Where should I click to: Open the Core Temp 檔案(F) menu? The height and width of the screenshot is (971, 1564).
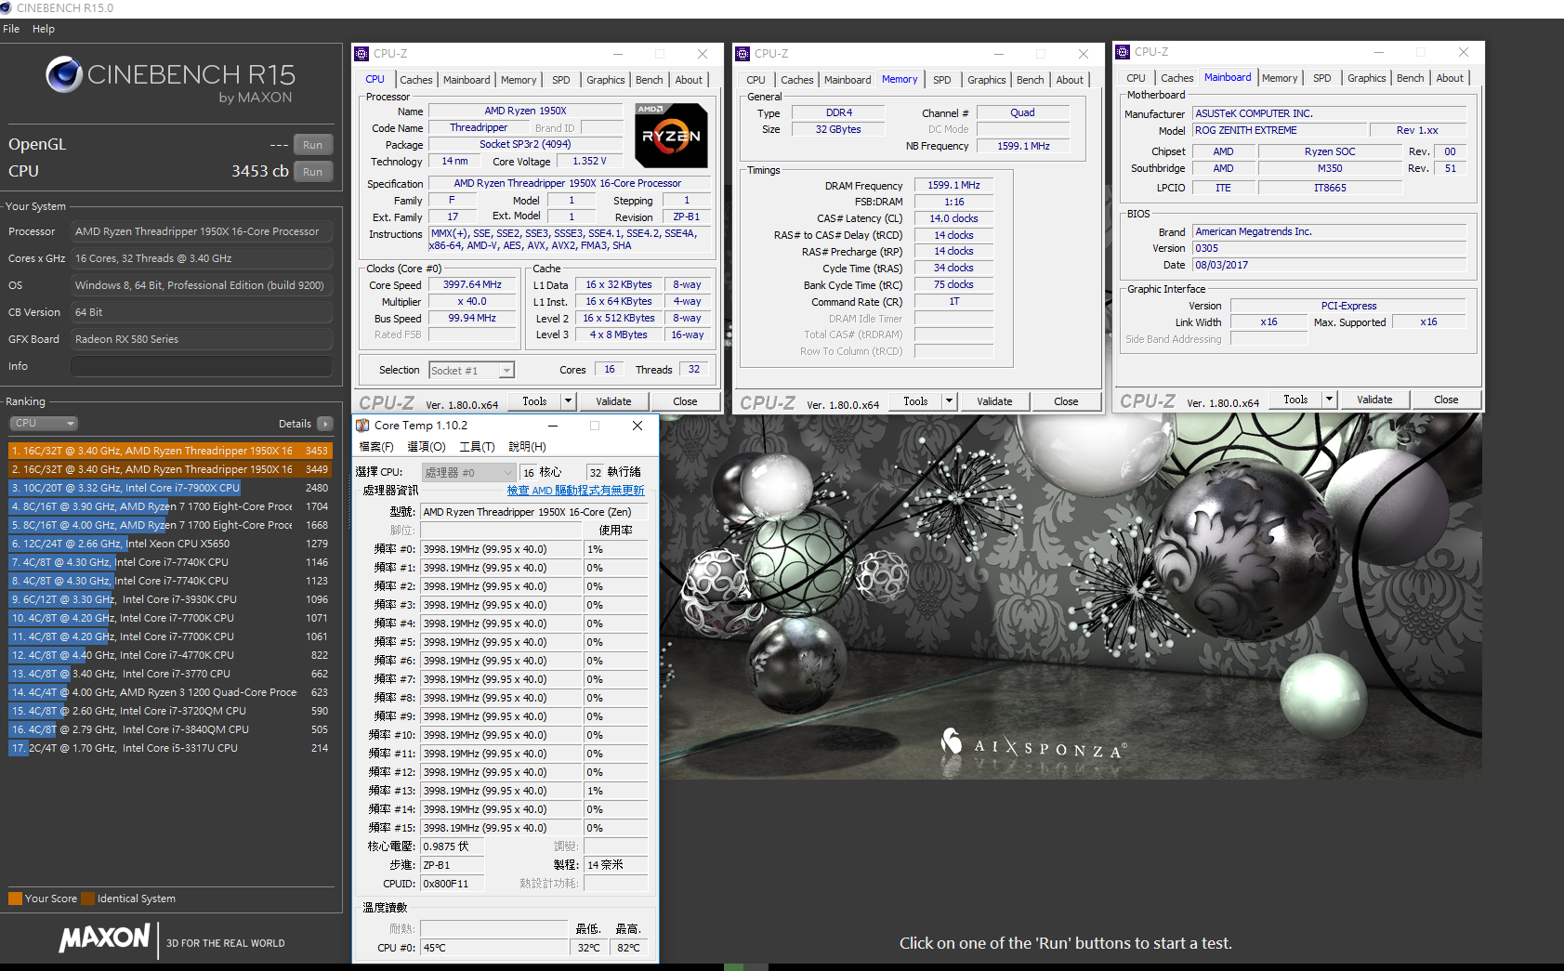coord(376,447)
